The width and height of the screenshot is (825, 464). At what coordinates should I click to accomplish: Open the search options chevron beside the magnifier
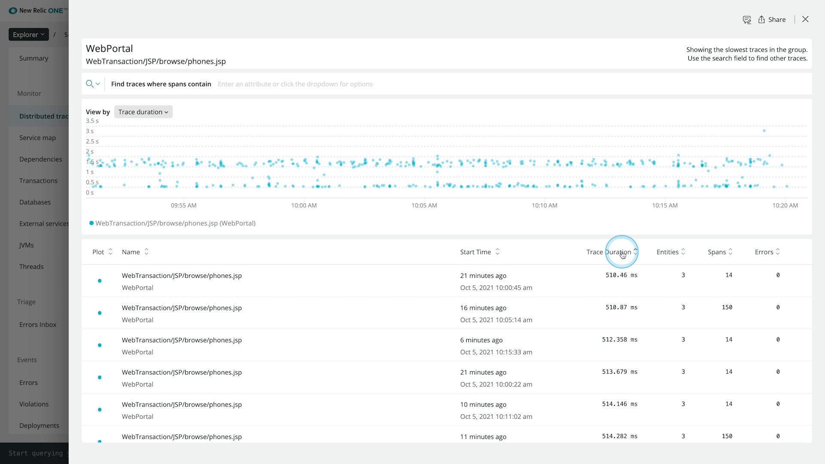(x=98, y=84)
